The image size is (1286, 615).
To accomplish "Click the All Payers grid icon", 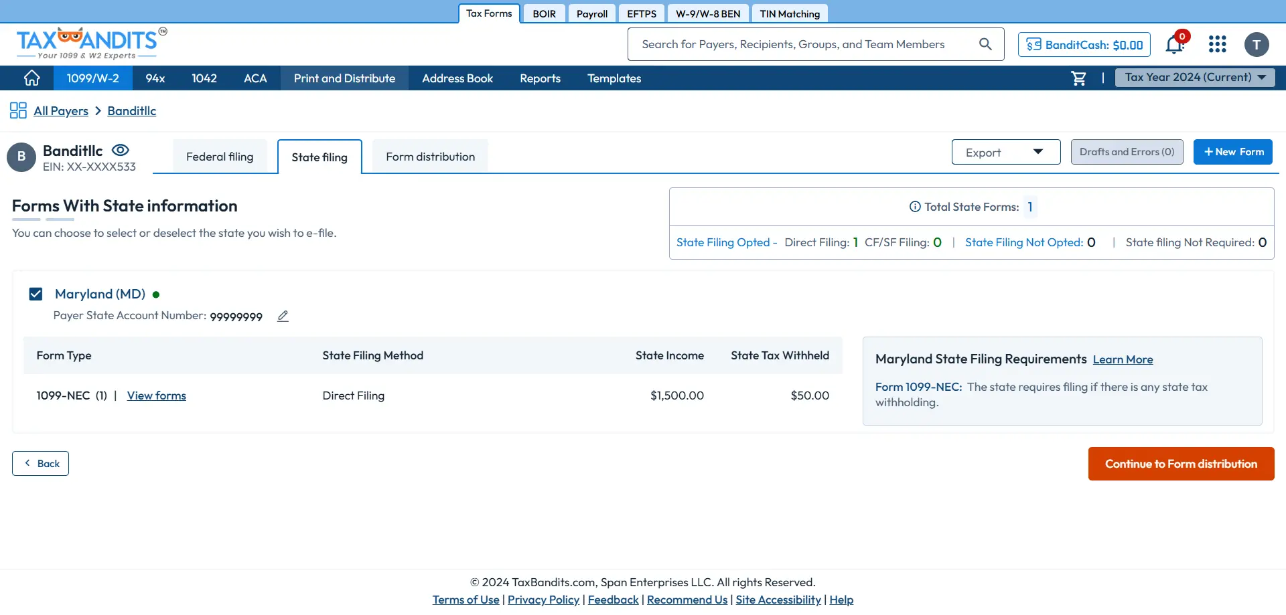I will tap(18, 110).
